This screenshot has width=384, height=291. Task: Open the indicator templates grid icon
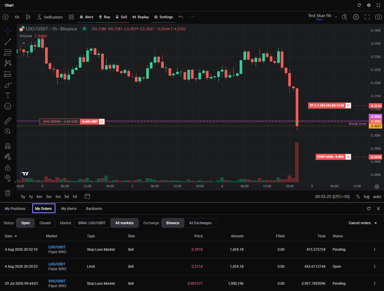click(x=71, y=17)
